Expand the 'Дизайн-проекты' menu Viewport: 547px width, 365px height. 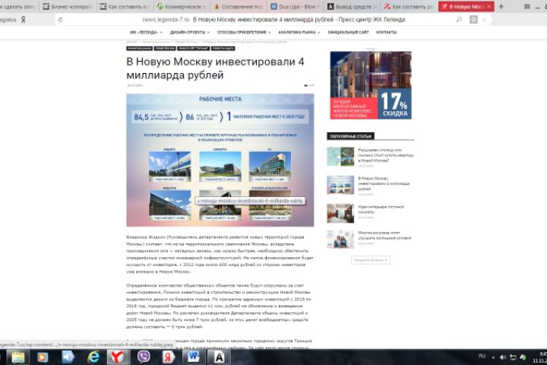coord(189,33)
